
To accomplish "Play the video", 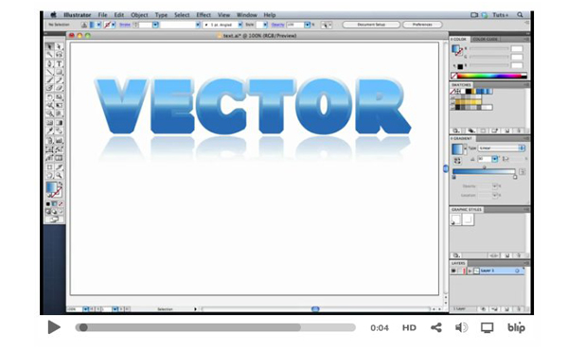I will point(54,327).
